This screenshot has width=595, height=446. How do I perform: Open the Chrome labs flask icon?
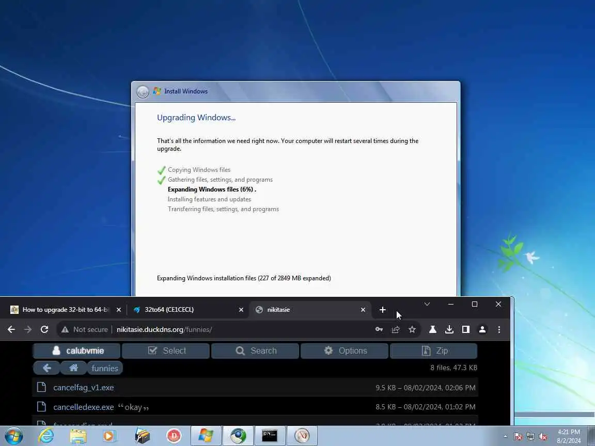433,329
